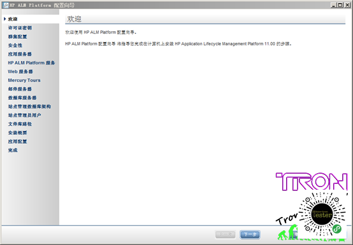The image size is (353, 245).
Task: Click the green WeChat mini-program icon
Action: pos(337,229)
